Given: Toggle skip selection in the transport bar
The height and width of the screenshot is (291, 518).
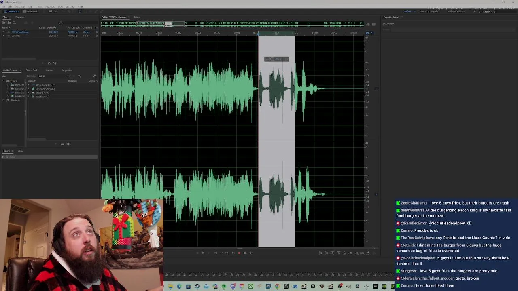Looking at the screenshot, I should coord(251,253).
